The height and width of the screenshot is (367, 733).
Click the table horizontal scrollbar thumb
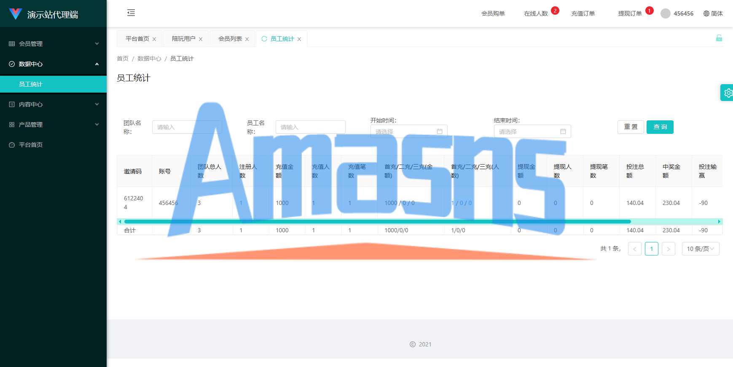(x=378, y=221)
